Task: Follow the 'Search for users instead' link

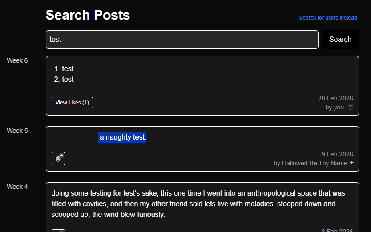Action: (x=328, y=18)
